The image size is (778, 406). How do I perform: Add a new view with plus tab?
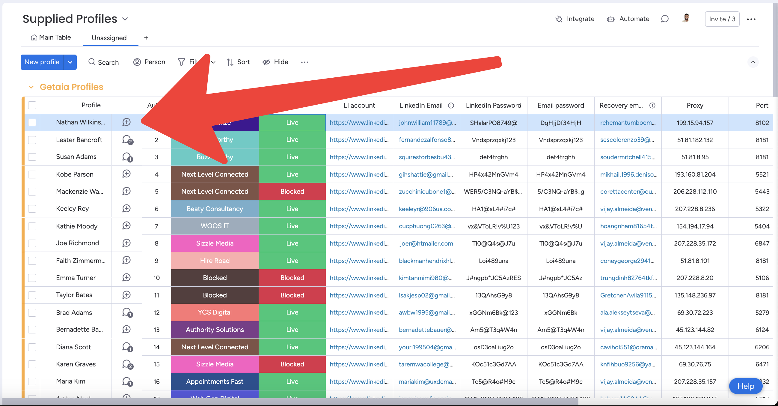pyautogui.click(x=146, y=38)
